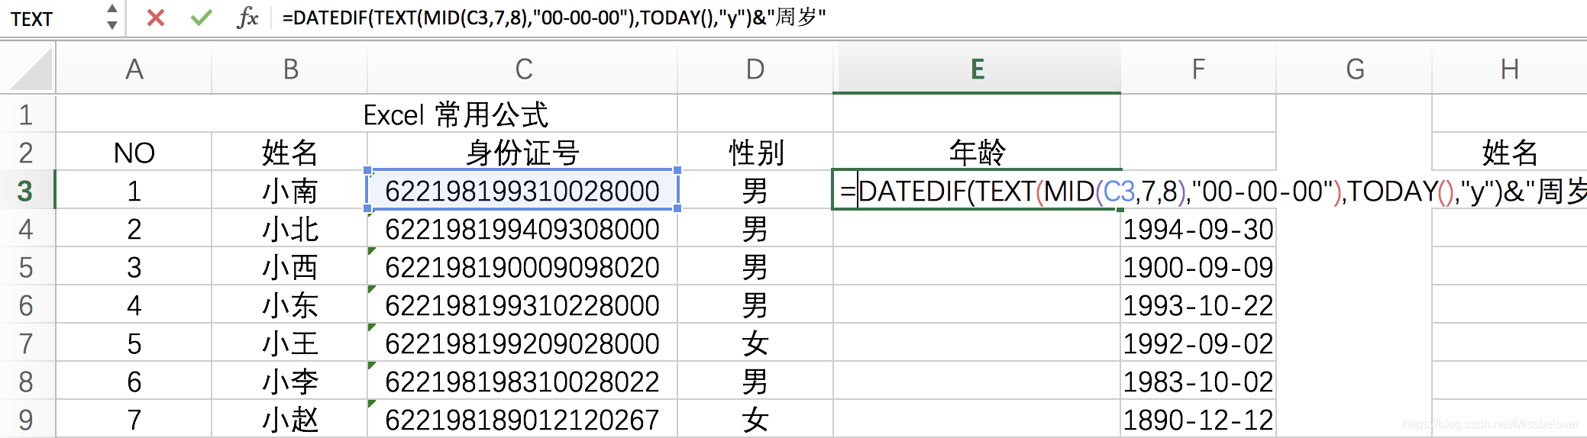Select row 6 header
1587x438 pixels.
tap(27, 304)
